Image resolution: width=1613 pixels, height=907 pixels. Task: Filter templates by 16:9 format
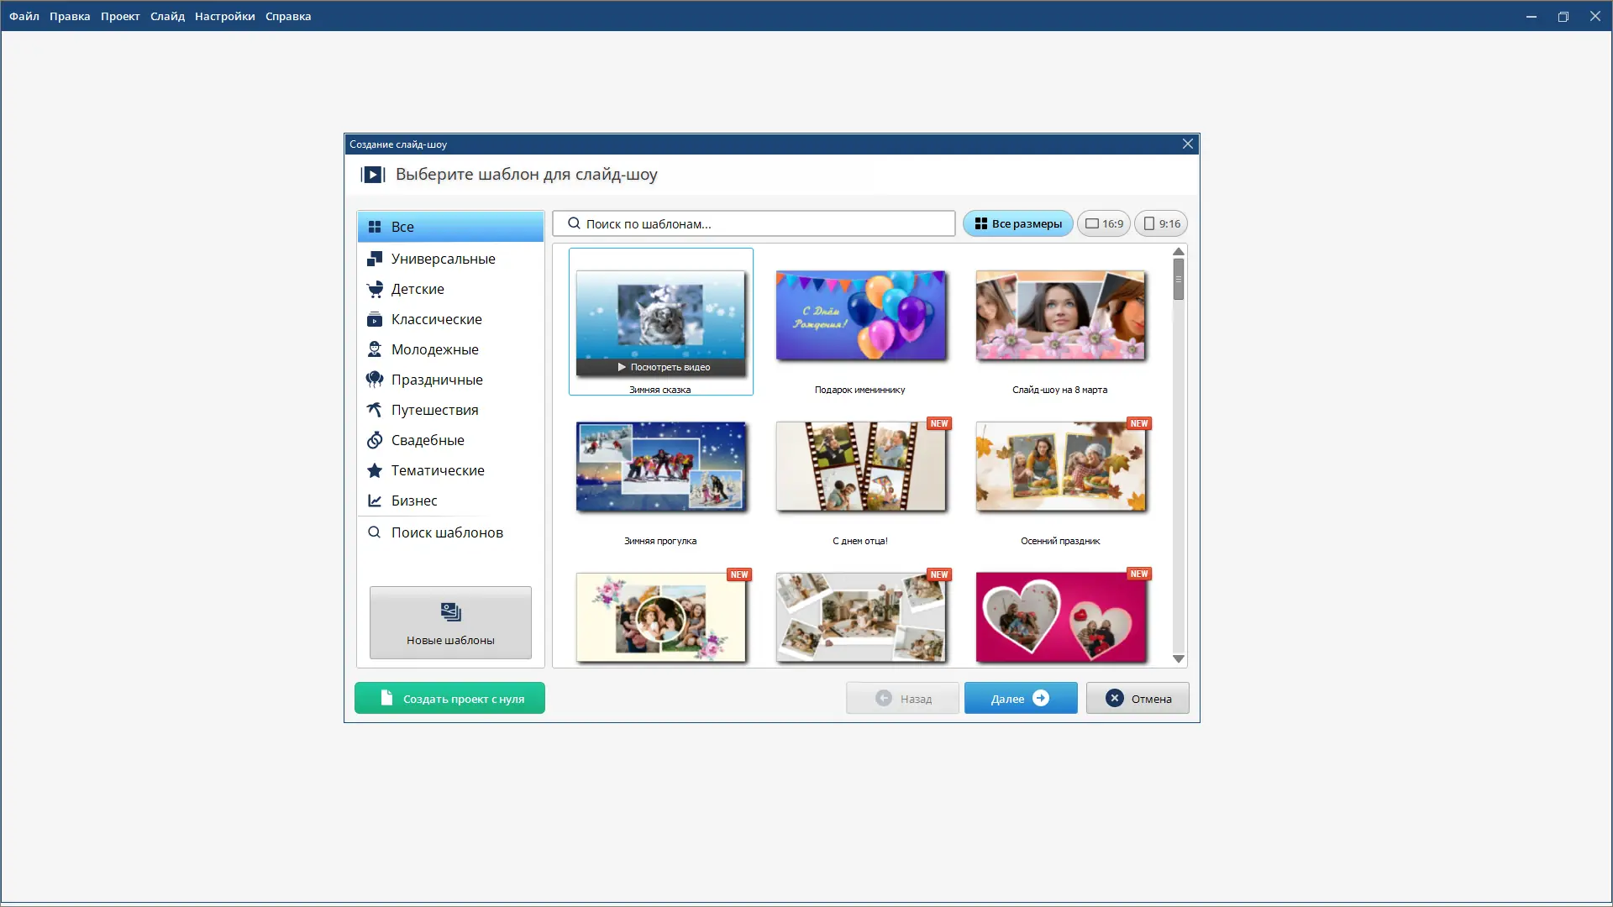point(1104,223)
